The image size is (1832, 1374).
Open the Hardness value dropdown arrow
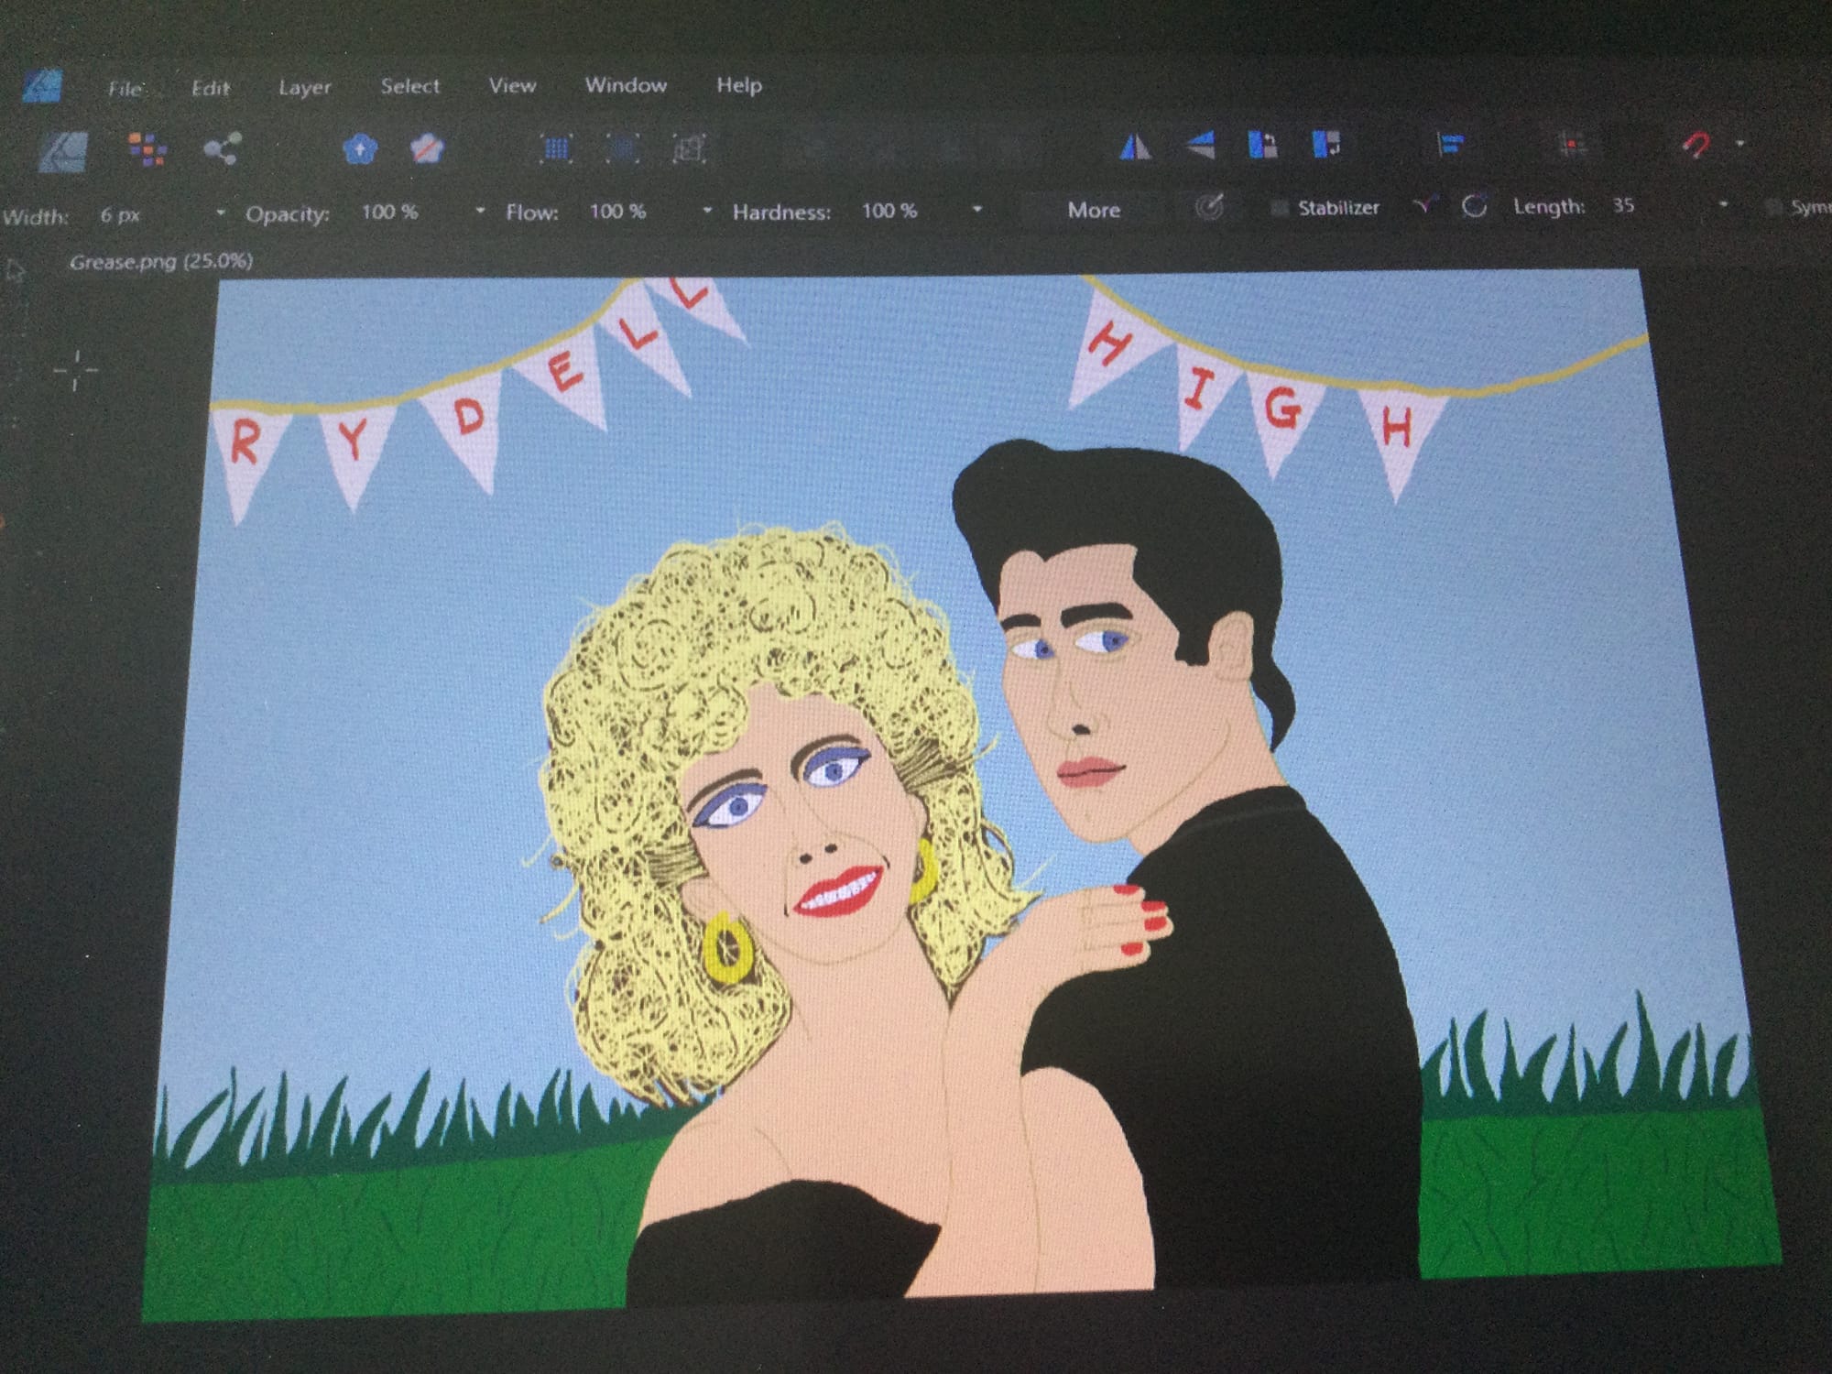(x=976, y=210)
